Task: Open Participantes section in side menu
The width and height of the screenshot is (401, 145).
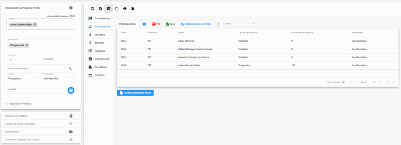Action: tap(99, 26)
